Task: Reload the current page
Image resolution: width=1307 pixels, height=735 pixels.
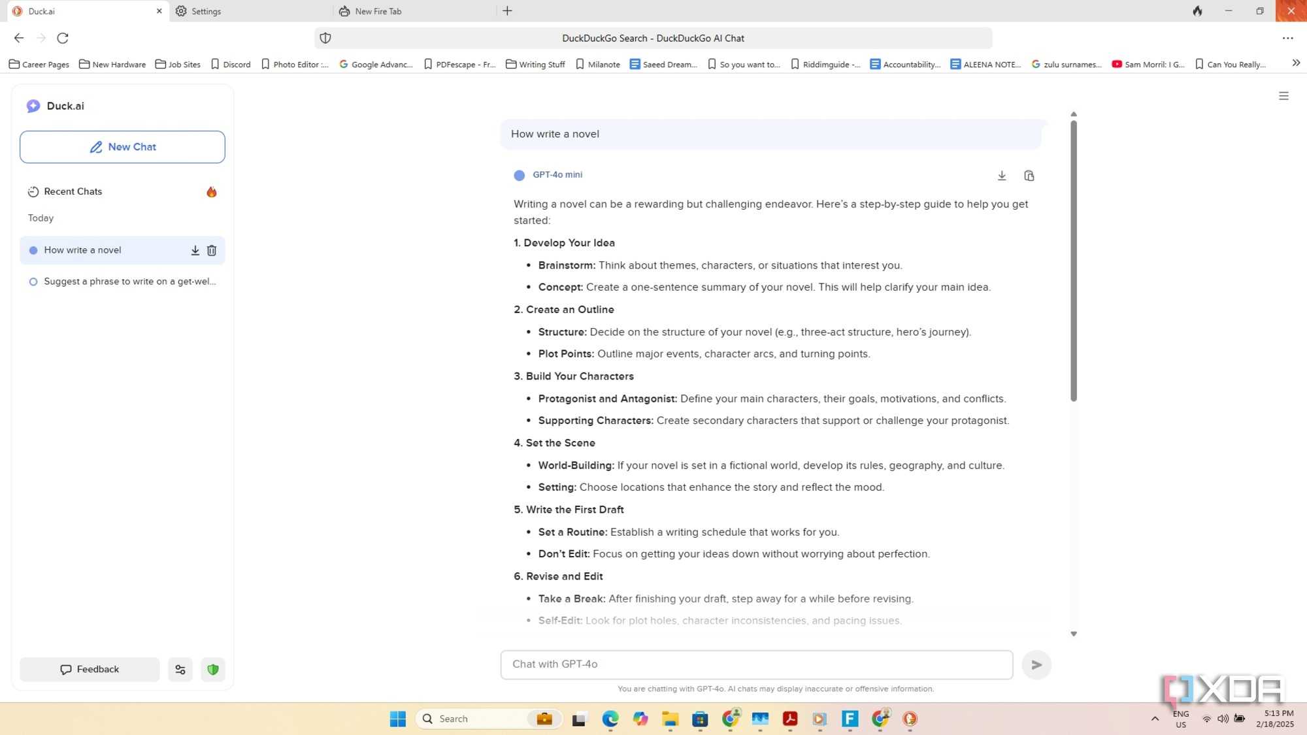Action: pos(63,38)
